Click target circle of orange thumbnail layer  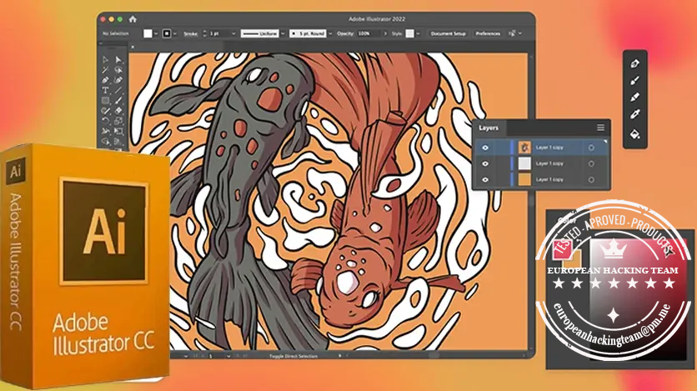591,179
